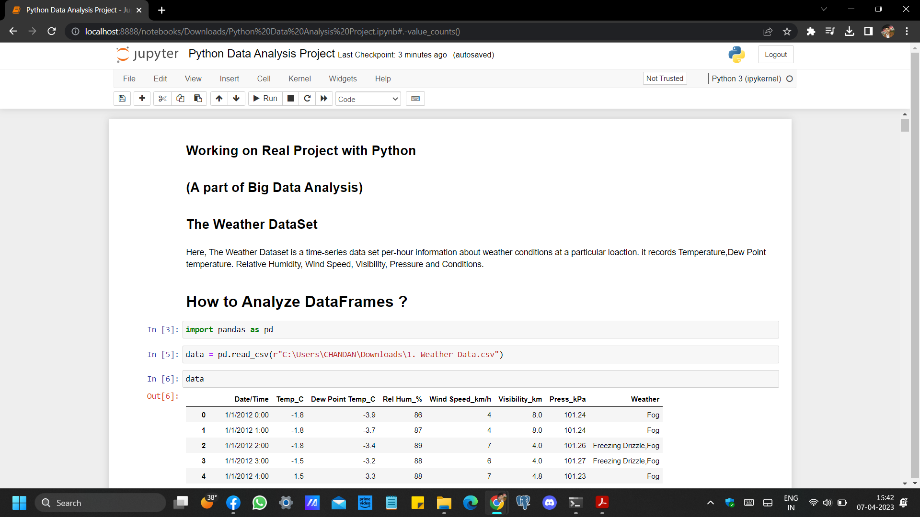Paste cells below using the toolbar icon
Screen dimensions: 920x517
pyautogui.click(x=198, y=99)
